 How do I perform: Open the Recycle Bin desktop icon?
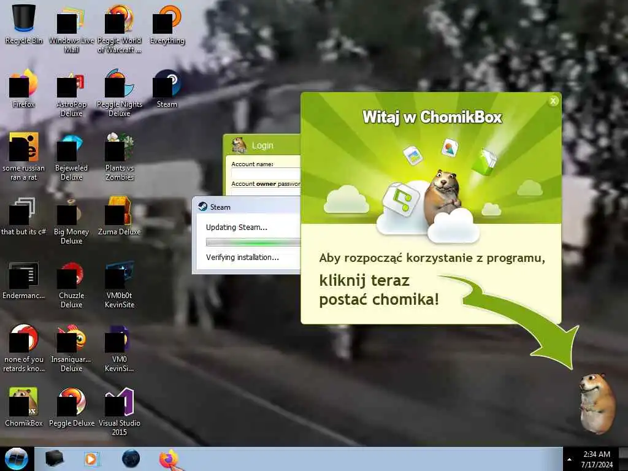[24, 24]
